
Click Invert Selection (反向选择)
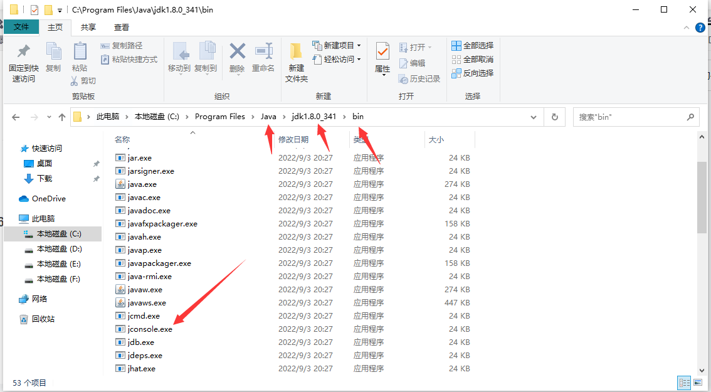[473, 73]
